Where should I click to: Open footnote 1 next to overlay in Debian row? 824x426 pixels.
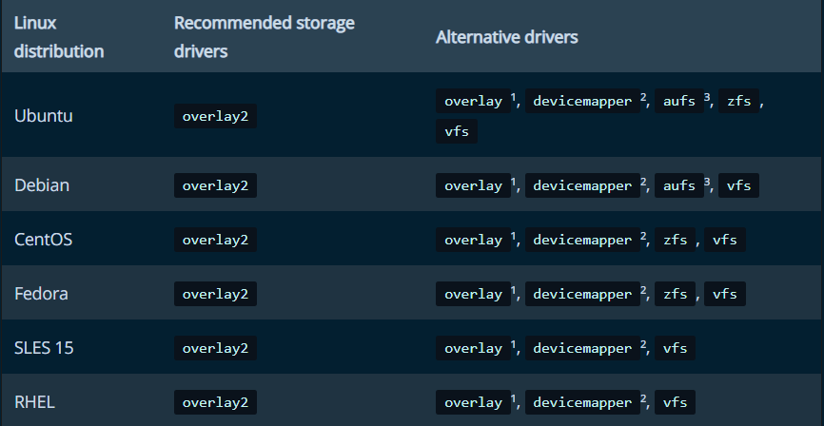pyautogui.click(x=514, y=182)
